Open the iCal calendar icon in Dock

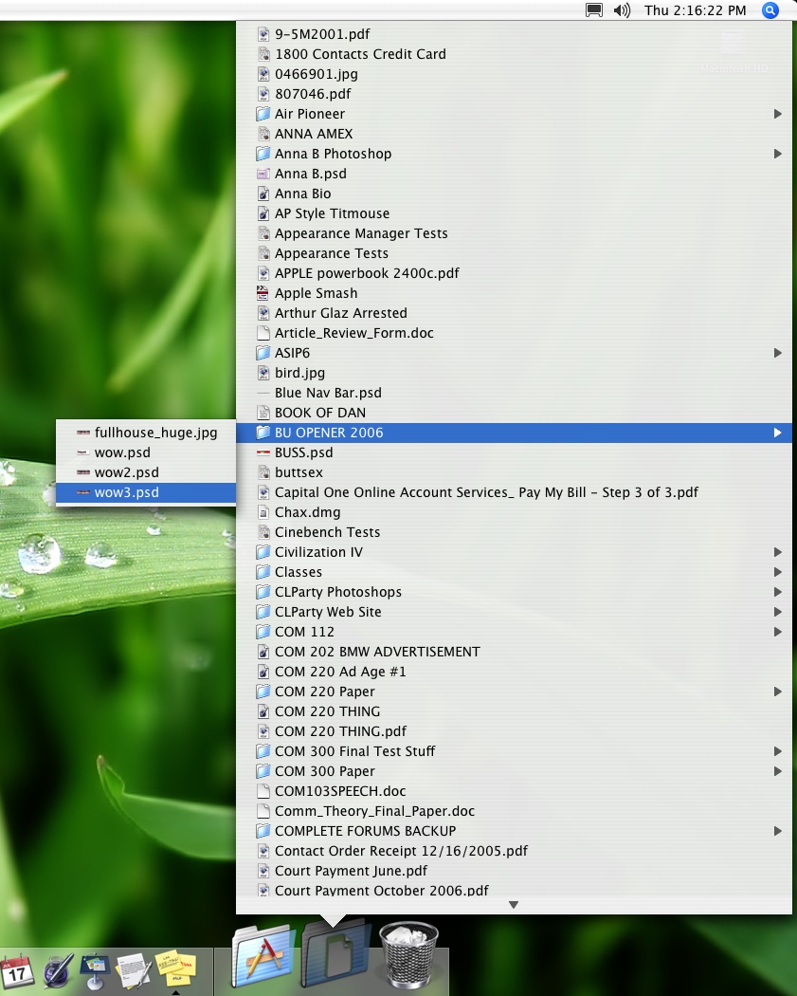pos(17,972)
